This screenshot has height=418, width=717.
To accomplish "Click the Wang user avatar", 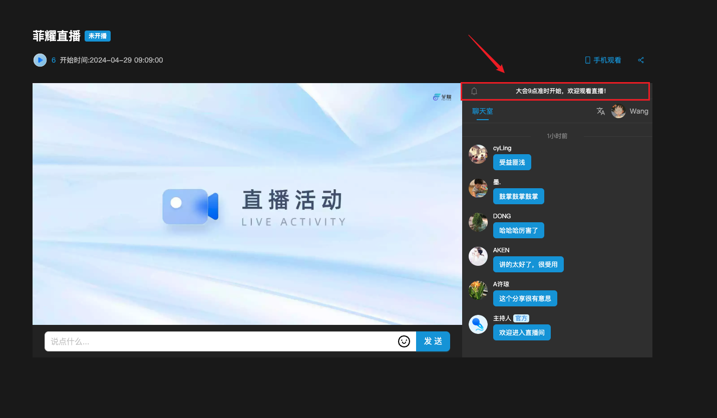I will pos(618,111).
